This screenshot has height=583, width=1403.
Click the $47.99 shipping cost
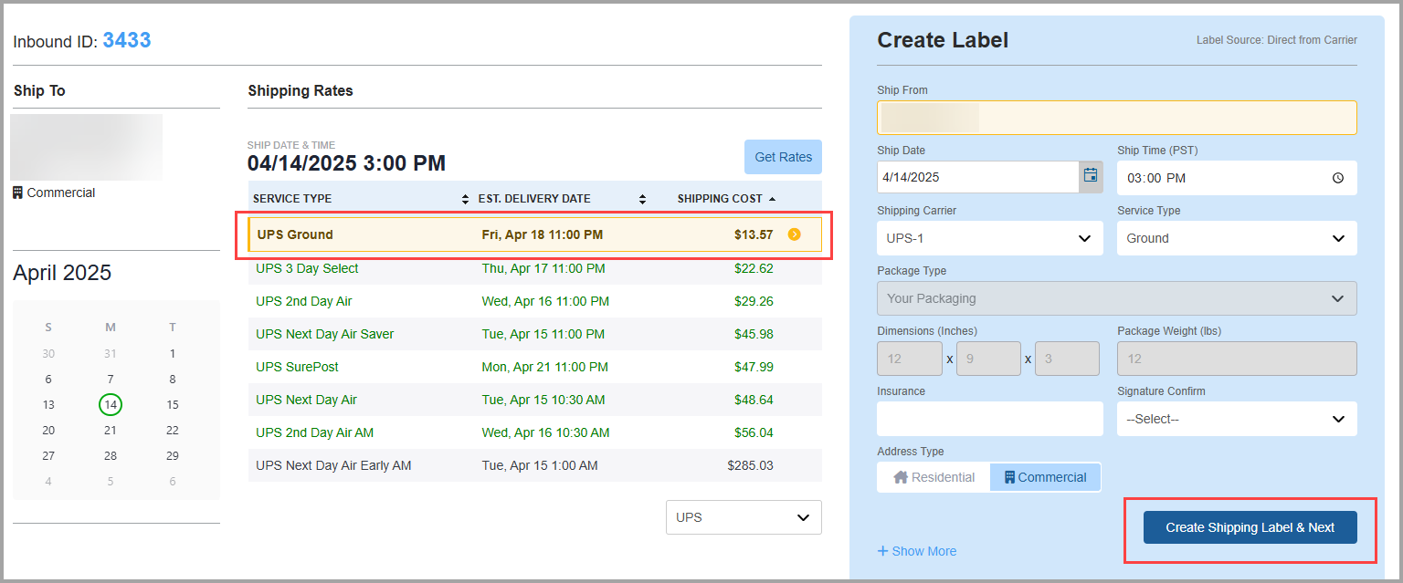coord(754,367)
